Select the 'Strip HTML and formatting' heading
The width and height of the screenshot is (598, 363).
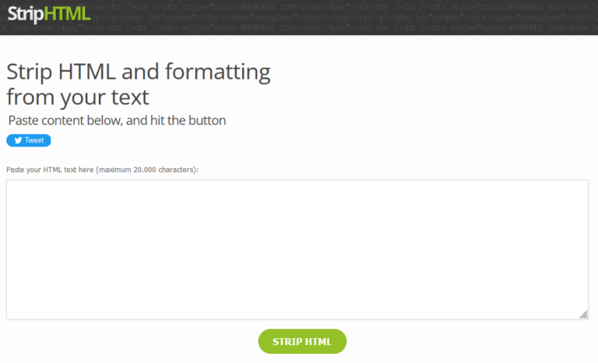[x=139, y=72]
